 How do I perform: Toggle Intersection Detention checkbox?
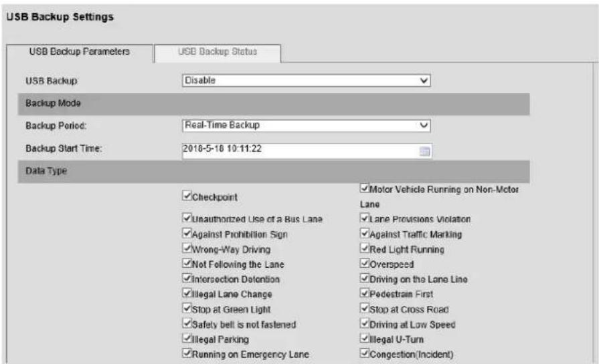[187, 279]
